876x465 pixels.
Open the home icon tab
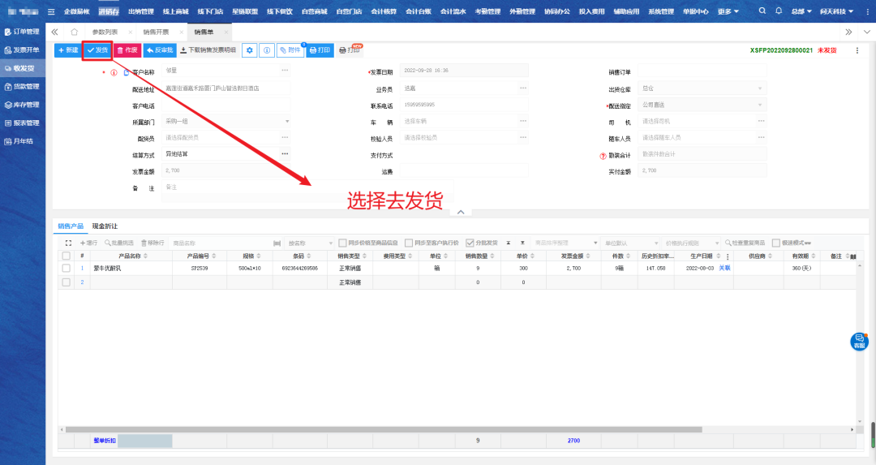74,32
